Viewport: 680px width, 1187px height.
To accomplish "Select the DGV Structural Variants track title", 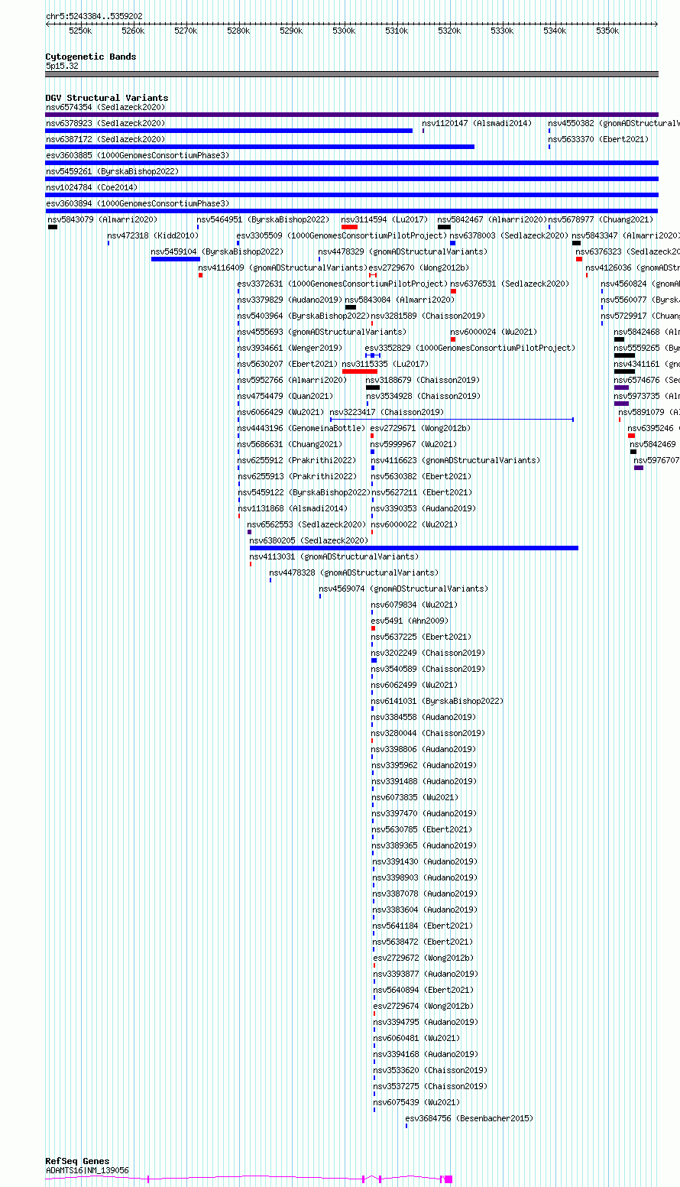I will point(107,98).
